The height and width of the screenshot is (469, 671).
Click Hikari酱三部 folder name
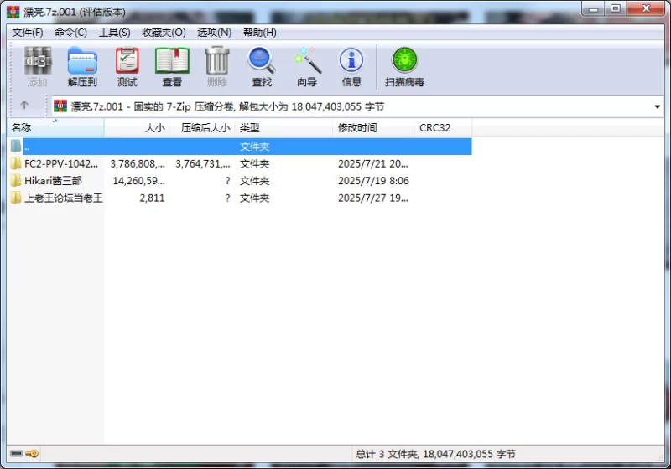click(53, 181)
